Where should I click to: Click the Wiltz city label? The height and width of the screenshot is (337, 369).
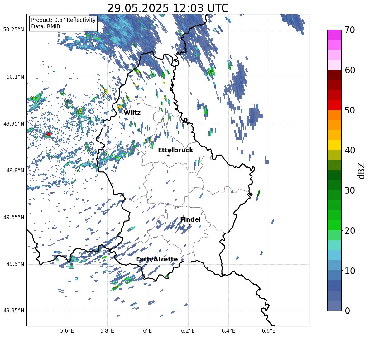tap(132, 113)
